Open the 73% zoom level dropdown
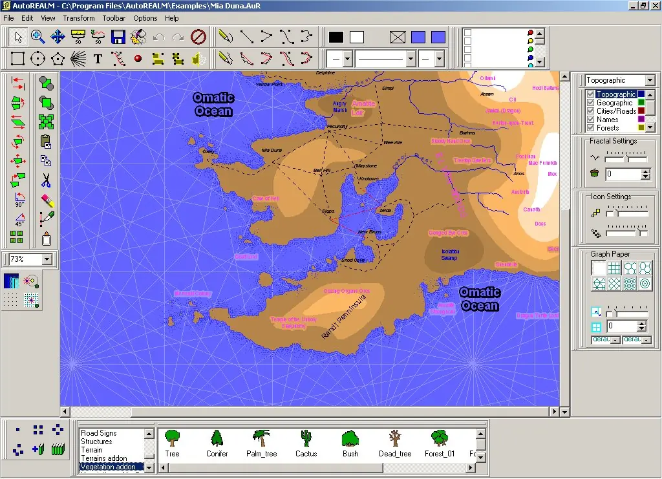Screen dimensions: 662x479 pos(47,259)
